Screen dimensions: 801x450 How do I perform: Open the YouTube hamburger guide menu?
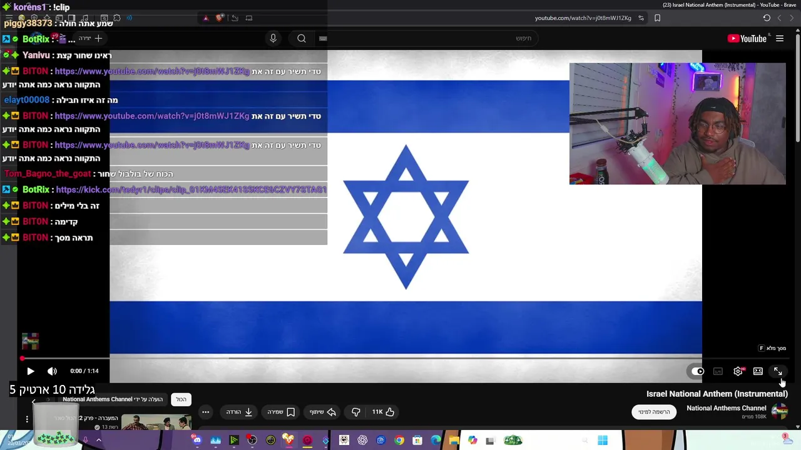(x=780, y=39)
